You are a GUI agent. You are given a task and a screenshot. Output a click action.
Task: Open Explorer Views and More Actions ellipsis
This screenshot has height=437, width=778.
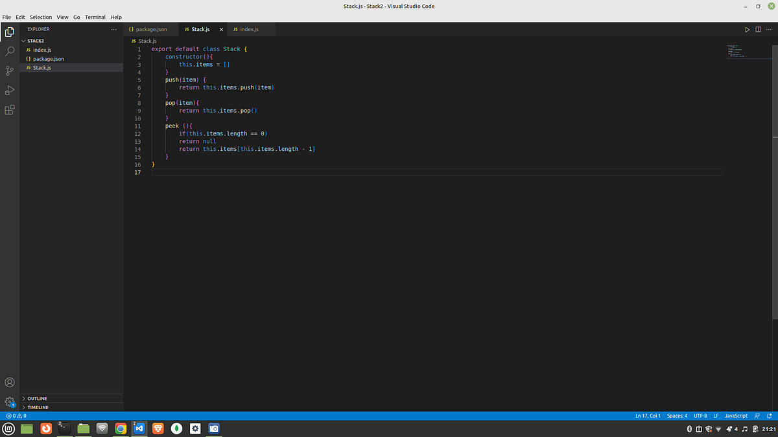(x=114, y=29)
